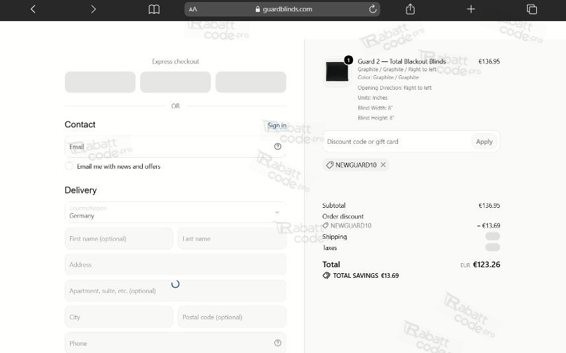Go back with the browser back arrow
566x353 pixels.
click(33, 9)
